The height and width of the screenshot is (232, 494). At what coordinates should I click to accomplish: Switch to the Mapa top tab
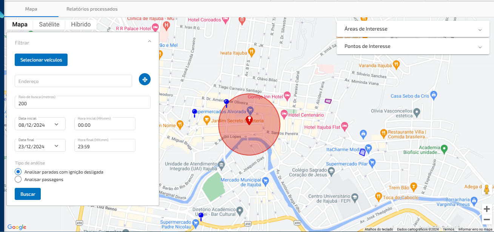31,9
